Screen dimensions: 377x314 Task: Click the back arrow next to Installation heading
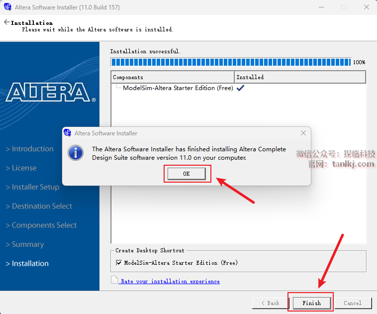[7, 22]
